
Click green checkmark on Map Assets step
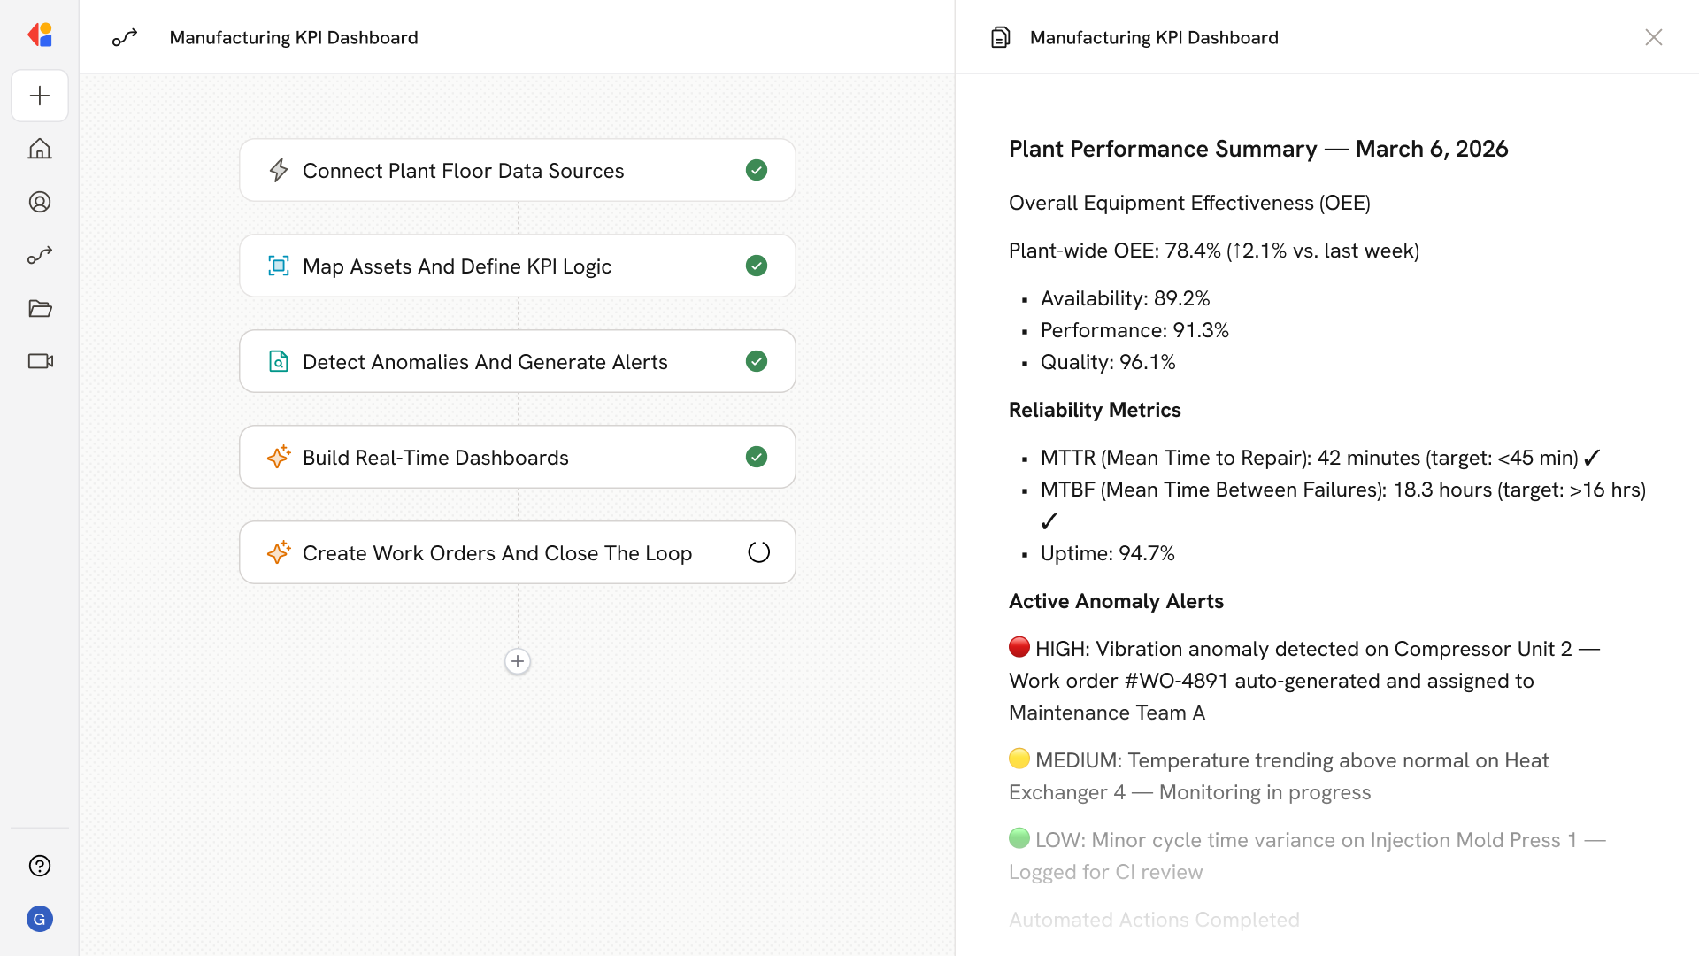[757, 266]
